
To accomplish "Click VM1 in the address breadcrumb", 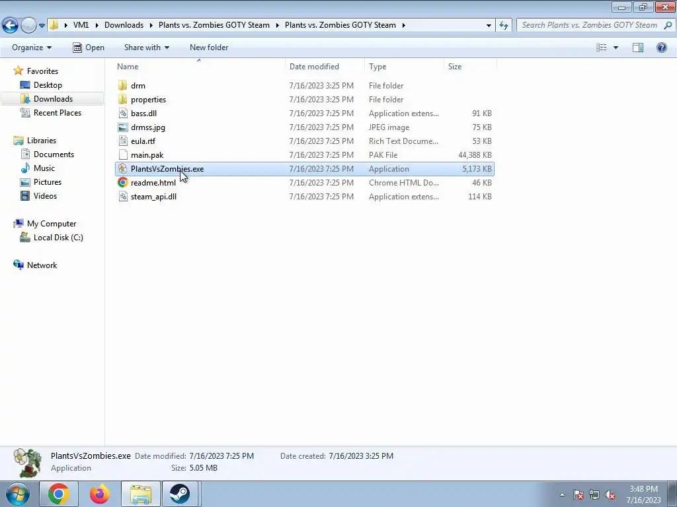I will pos(81,25).
